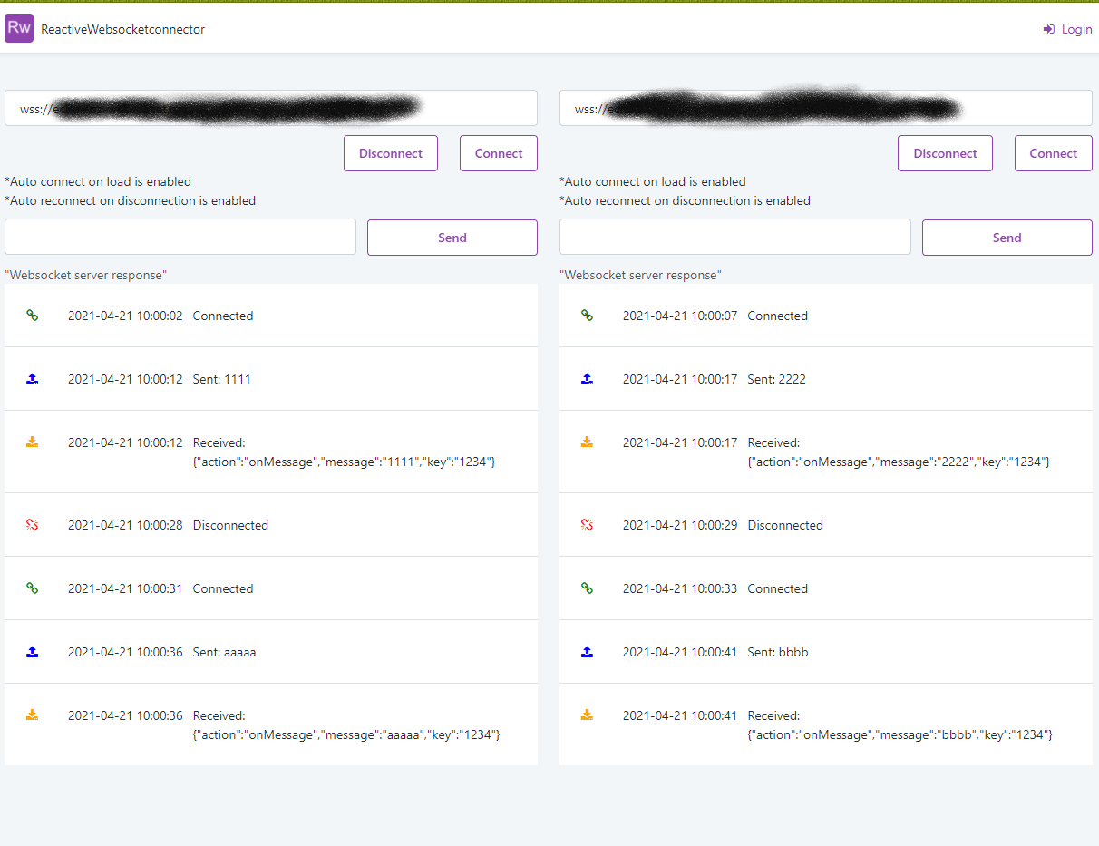Click the red broken-link icon at 10:00:29
The image size is (1099, 846).
tap(587, 525)
